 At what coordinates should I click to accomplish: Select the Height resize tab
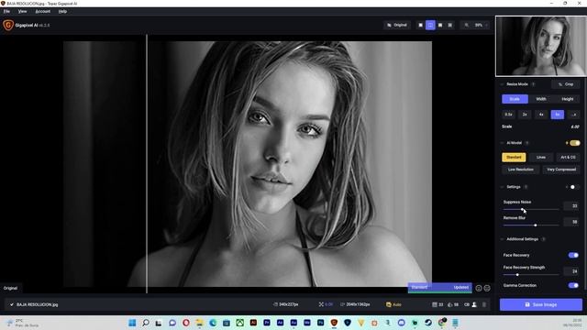(x=567, y=99)
